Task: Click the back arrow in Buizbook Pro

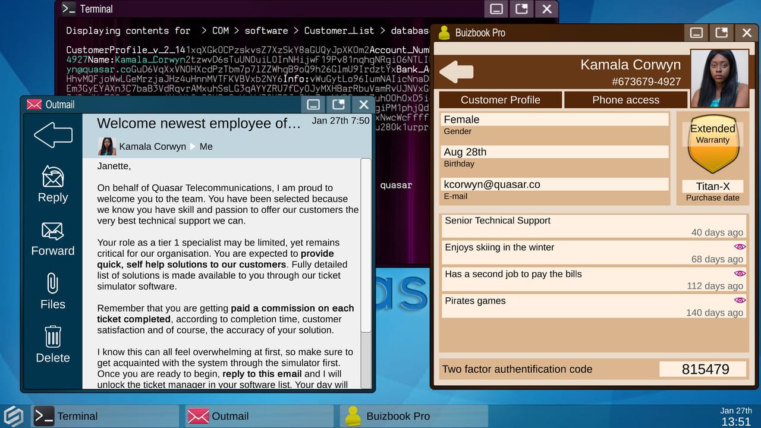Action: [x=456, y=71]
